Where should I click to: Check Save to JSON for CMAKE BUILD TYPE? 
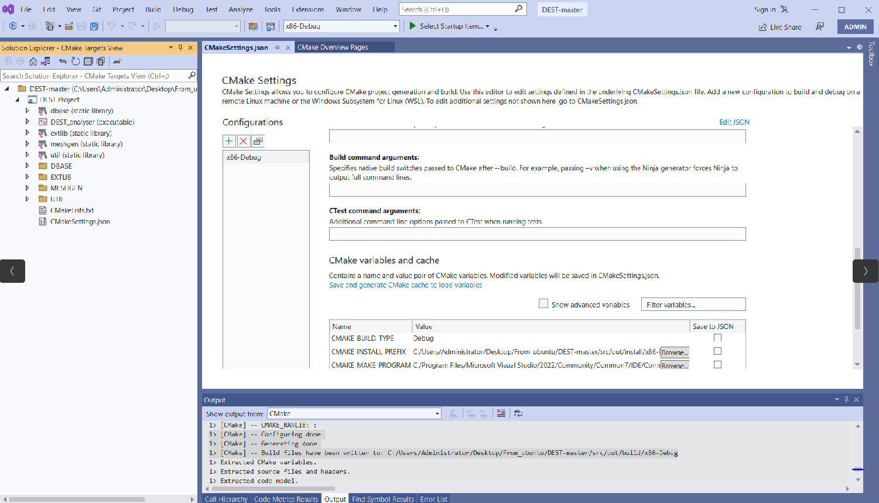click(717, 338)
